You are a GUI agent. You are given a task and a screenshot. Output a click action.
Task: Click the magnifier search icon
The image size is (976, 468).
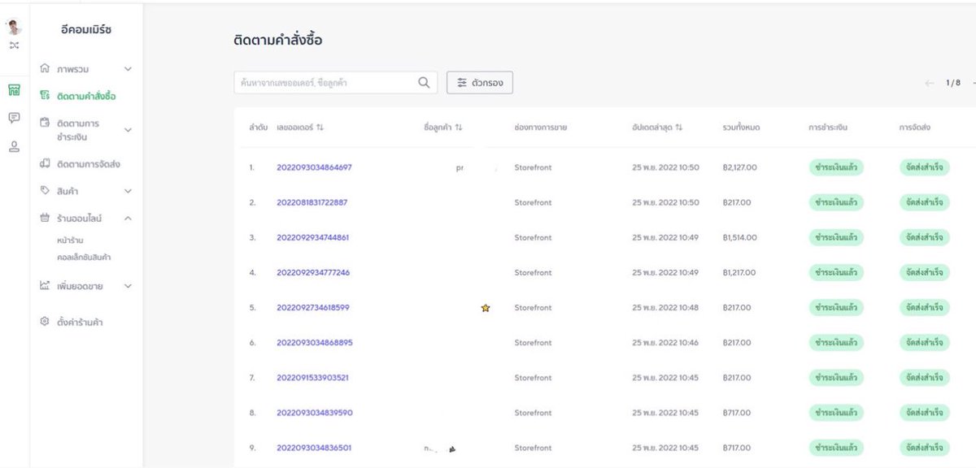point(424,82)
